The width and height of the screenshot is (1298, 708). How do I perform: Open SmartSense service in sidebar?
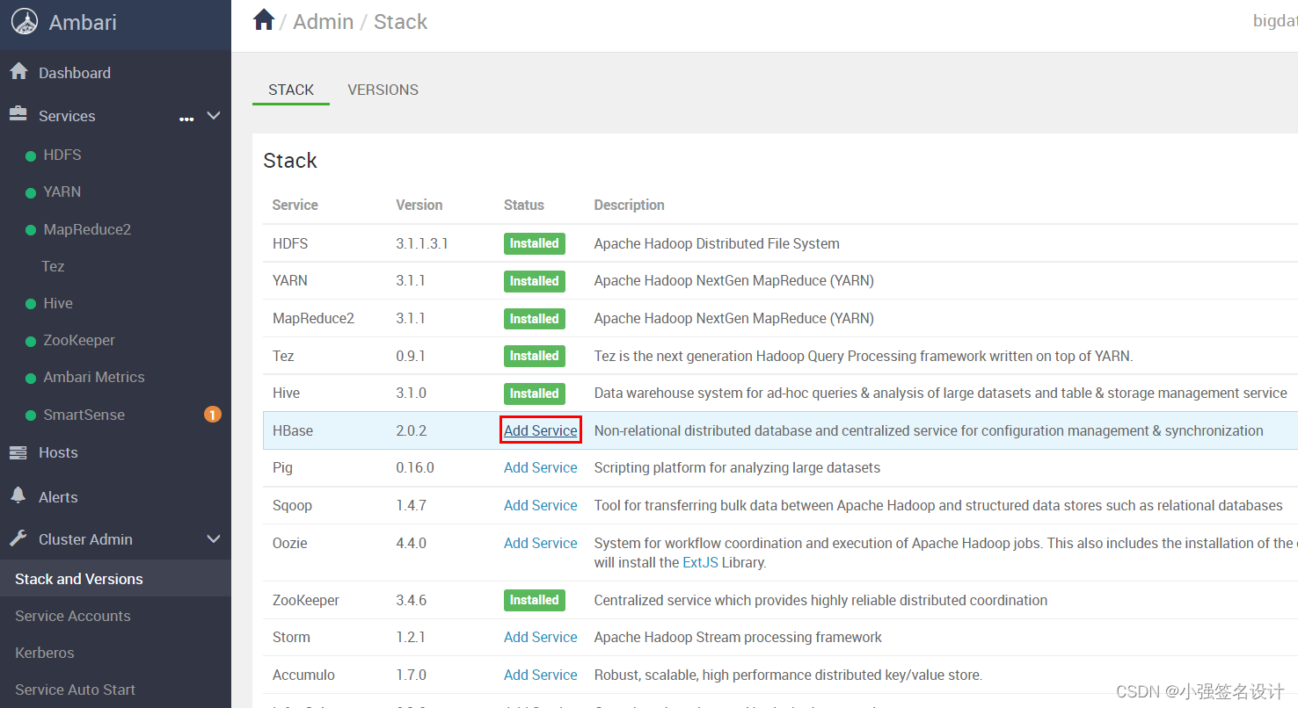pos(84,415)
